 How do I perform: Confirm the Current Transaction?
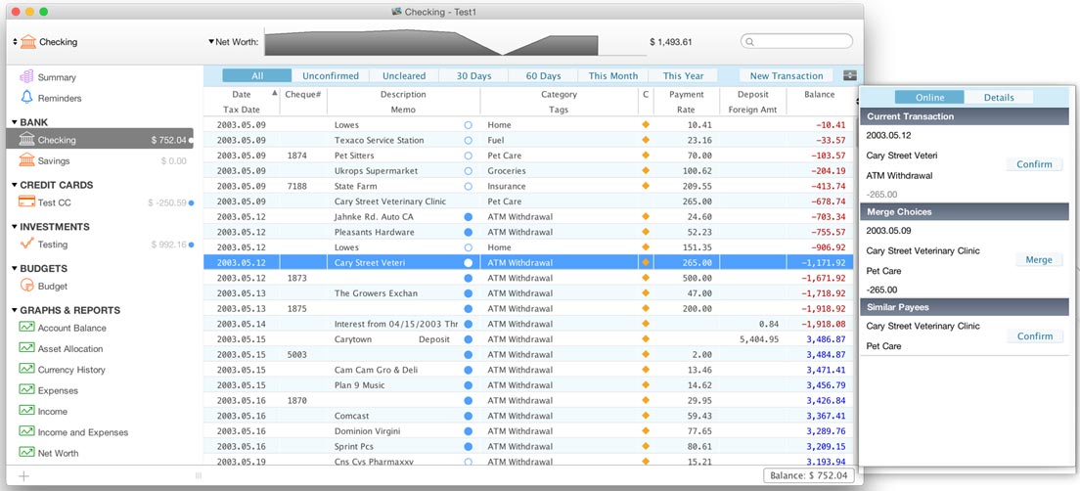pyautogui.click(x=1035, y=164)
